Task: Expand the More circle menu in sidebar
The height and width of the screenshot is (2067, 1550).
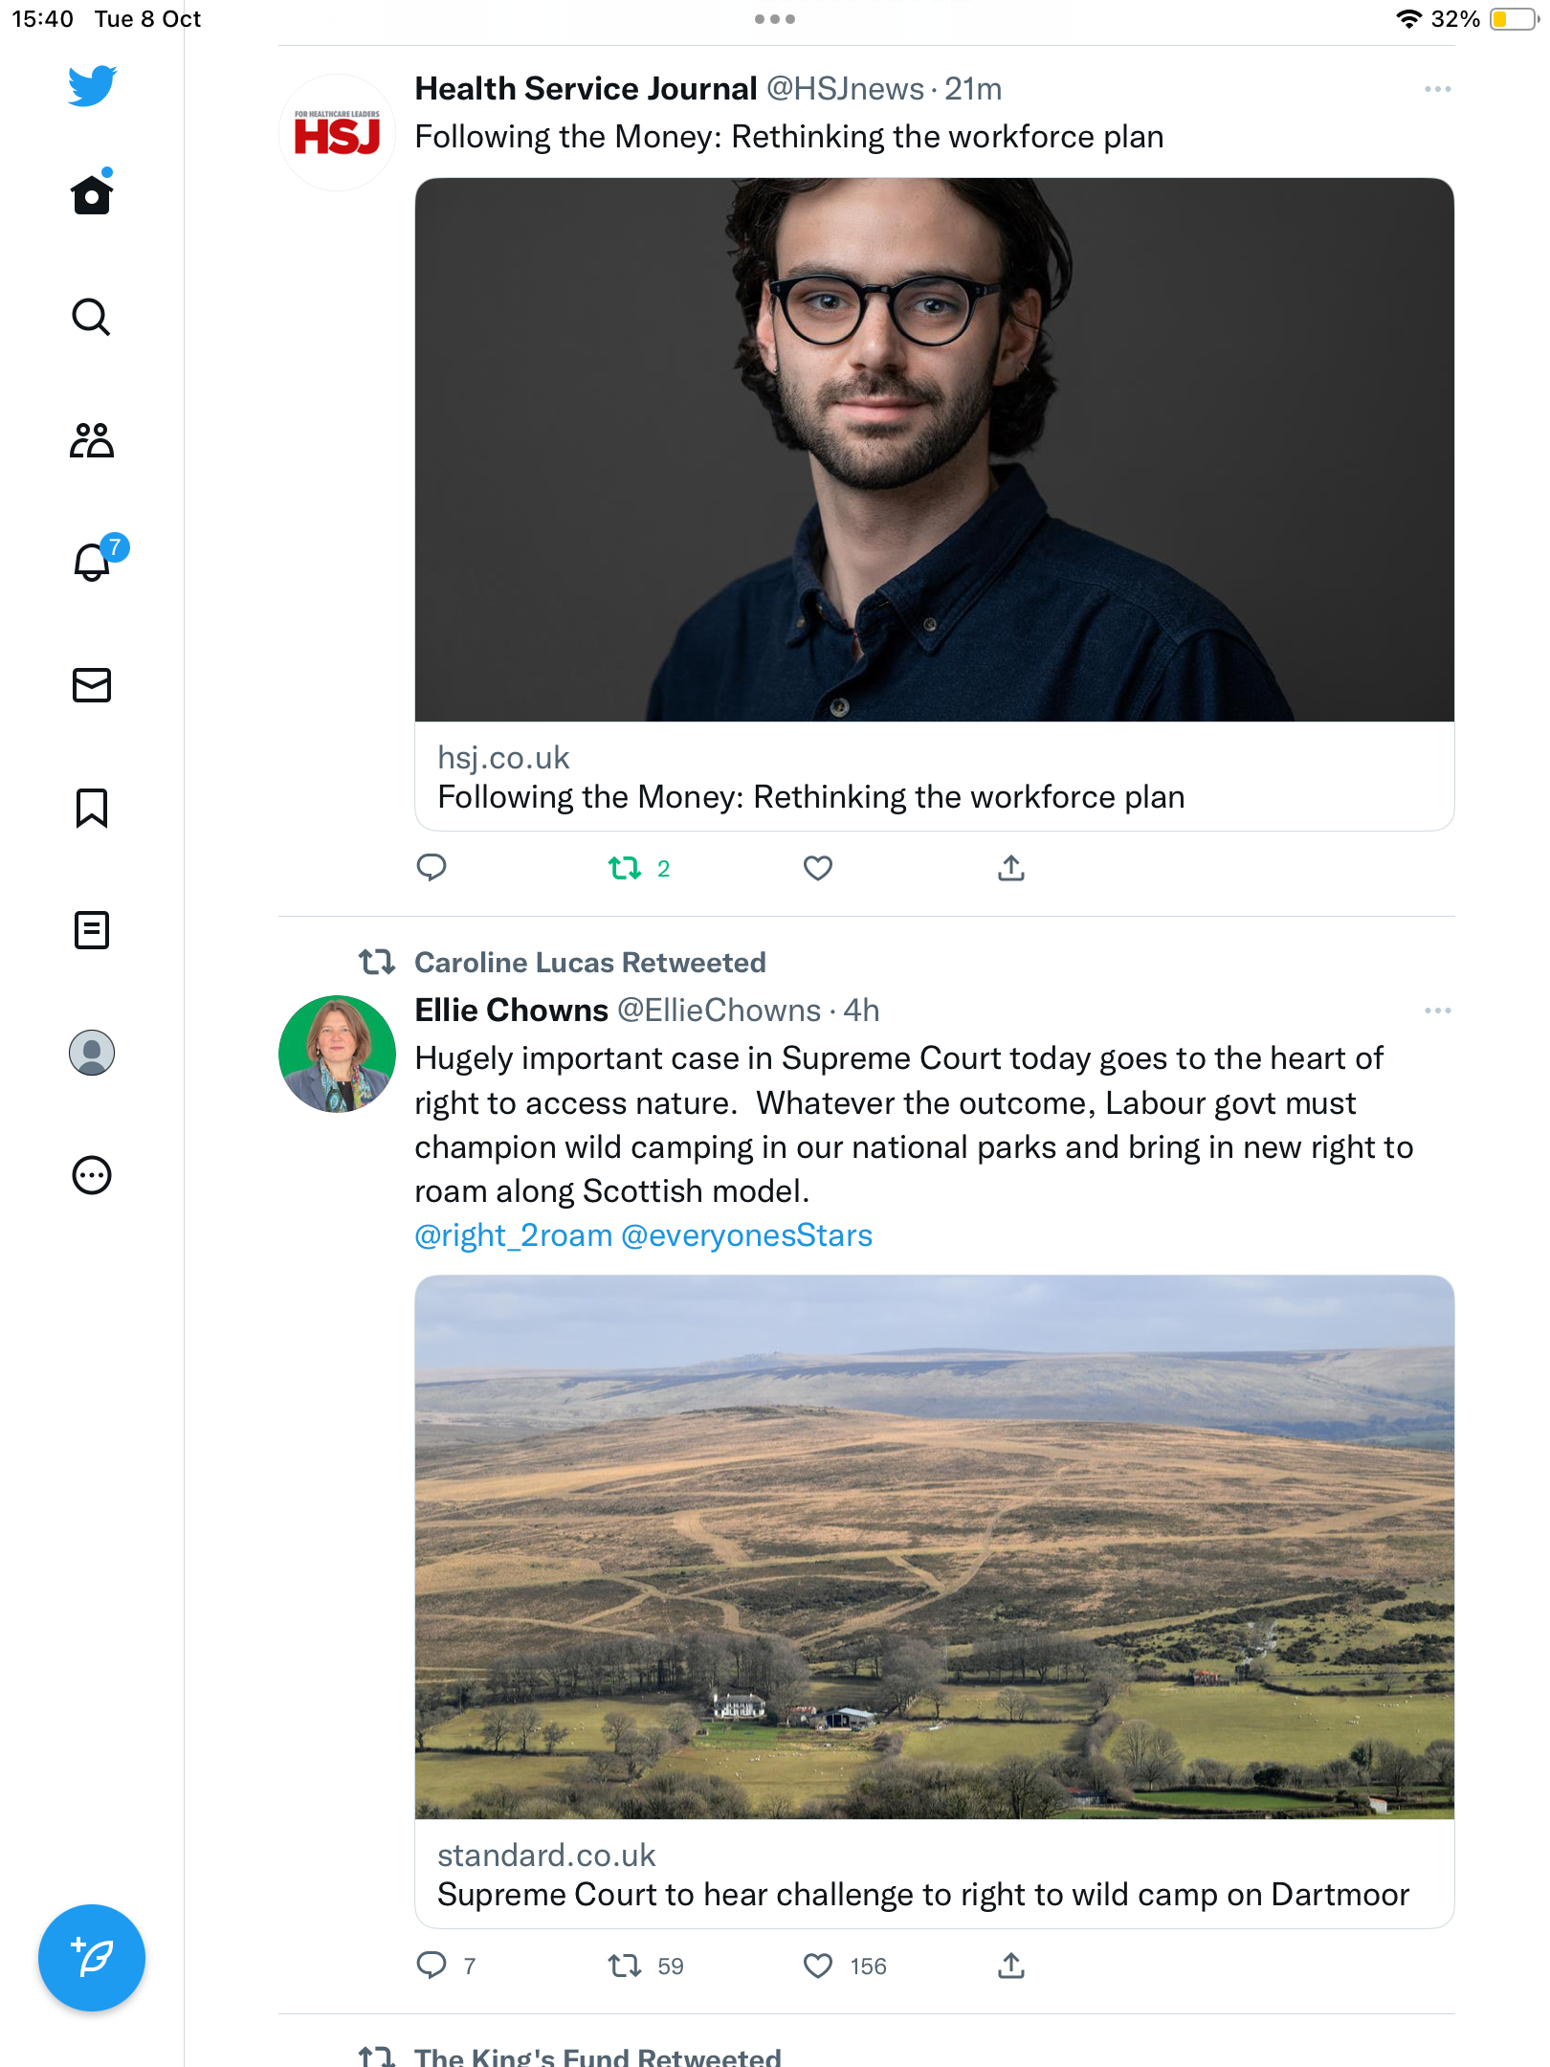Action: click(x=92, y=1175)
